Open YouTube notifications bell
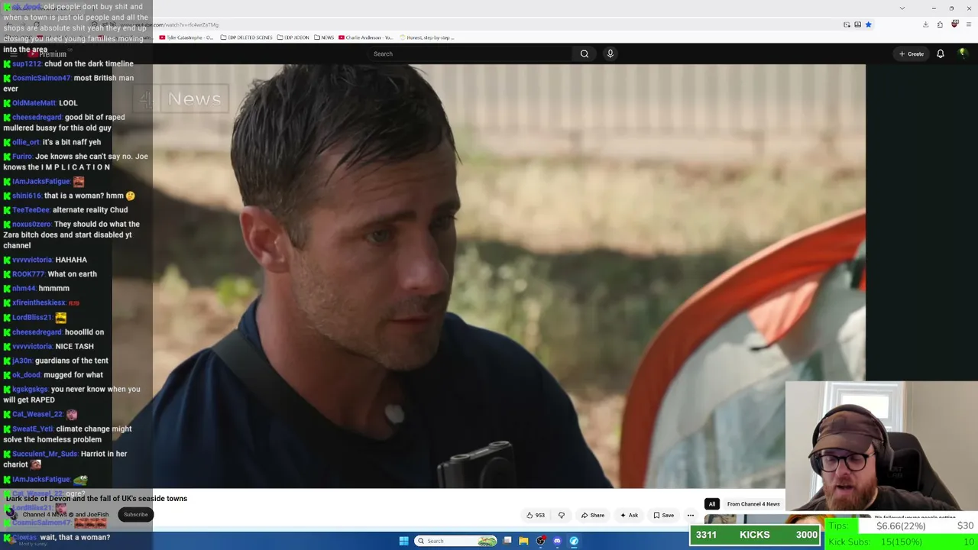The width and height of the screenshot is (978, 550). point(941,53)
